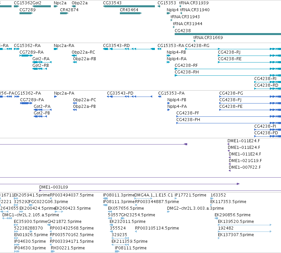281x253 pixels.
Task: Select tRNA:CR31940 feature label
Action: [x=195, y=10]
